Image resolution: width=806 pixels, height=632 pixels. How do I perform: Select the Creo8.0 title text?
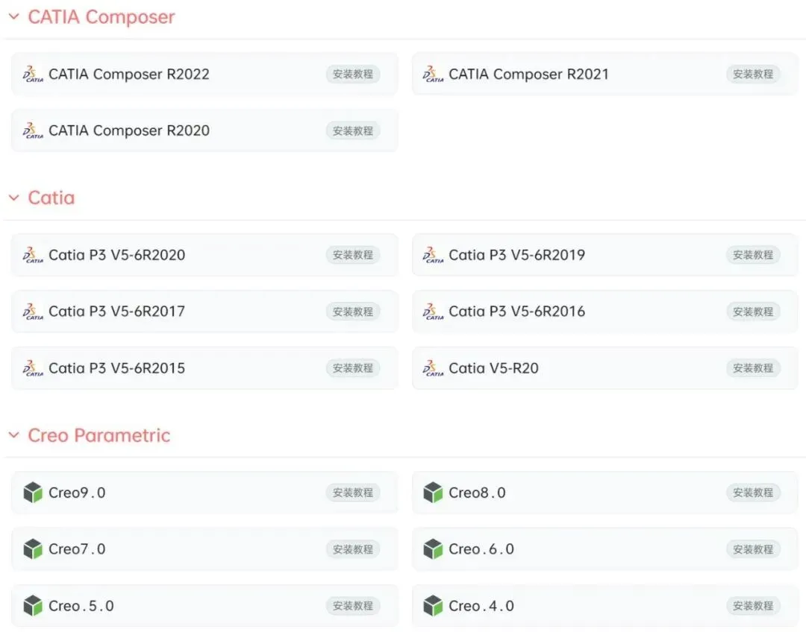[477, 493]
